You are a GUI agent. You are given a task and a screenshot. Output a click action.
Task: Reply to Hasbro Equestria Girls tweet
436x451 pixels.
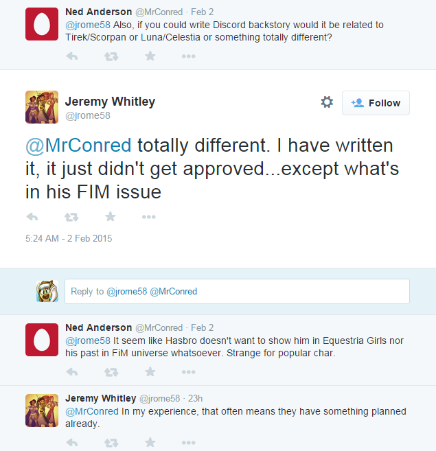pyautogui.click(x=71, y=372)
